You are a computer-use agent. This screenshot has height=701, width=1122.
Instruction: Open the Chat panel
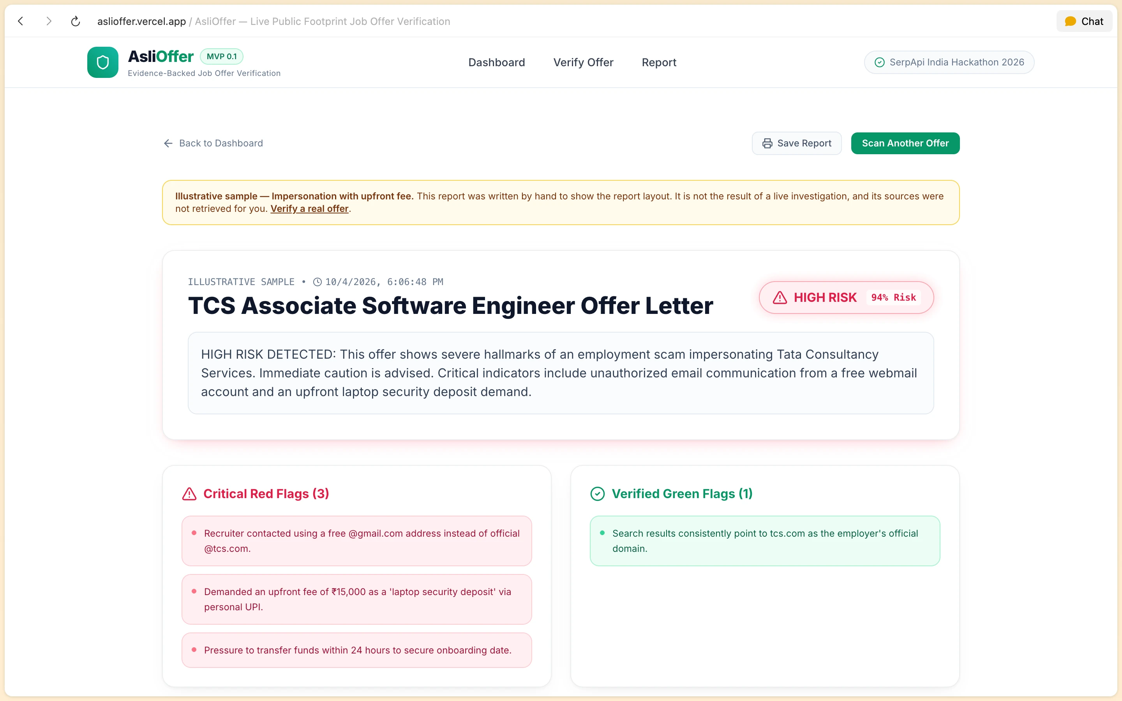(x=1084, y=21)
